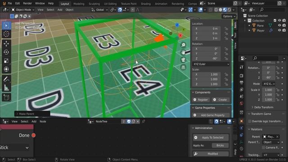Open the viewport Add menu
The image size is (288, 162).
(x=60, y=10)
